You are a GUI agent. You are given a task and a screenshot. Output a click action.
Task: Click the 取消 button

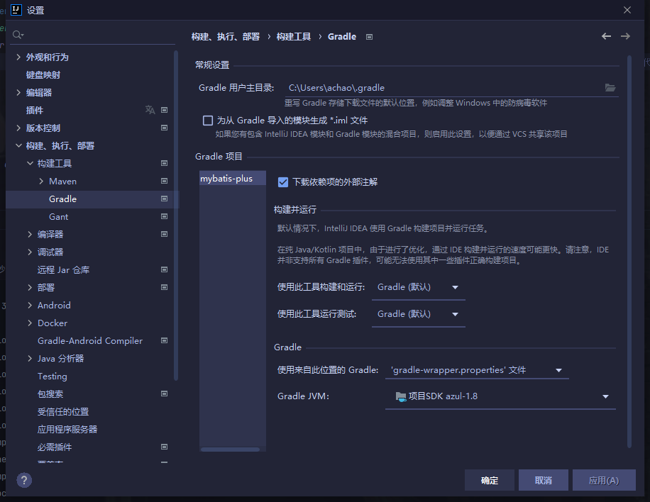543,480
